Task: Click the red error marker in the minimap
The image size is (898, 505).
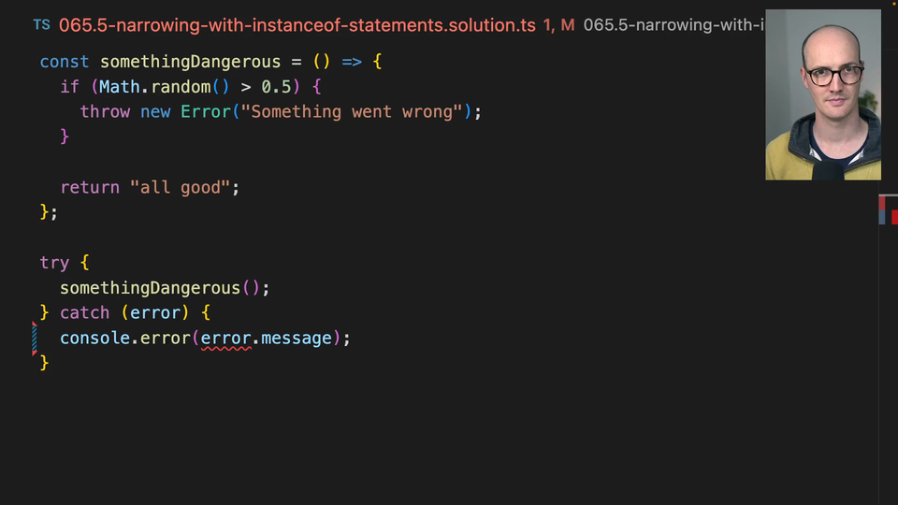Action: (893, 217)
